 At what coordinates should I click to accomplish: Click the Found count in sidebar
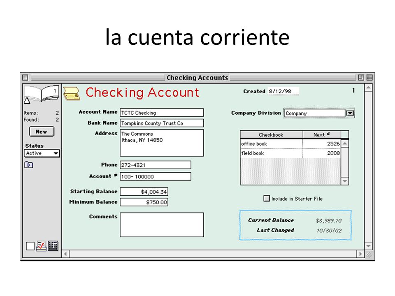tap(57, 120)
